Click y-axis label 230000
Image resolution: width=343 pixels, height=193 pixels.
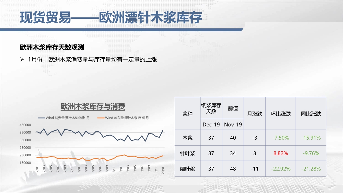tap(25, 155)
